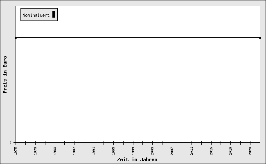Select the 'Preis in Euro' axis title
The width and height of the screenshot is (266, 164).
(x=5, y=75)
